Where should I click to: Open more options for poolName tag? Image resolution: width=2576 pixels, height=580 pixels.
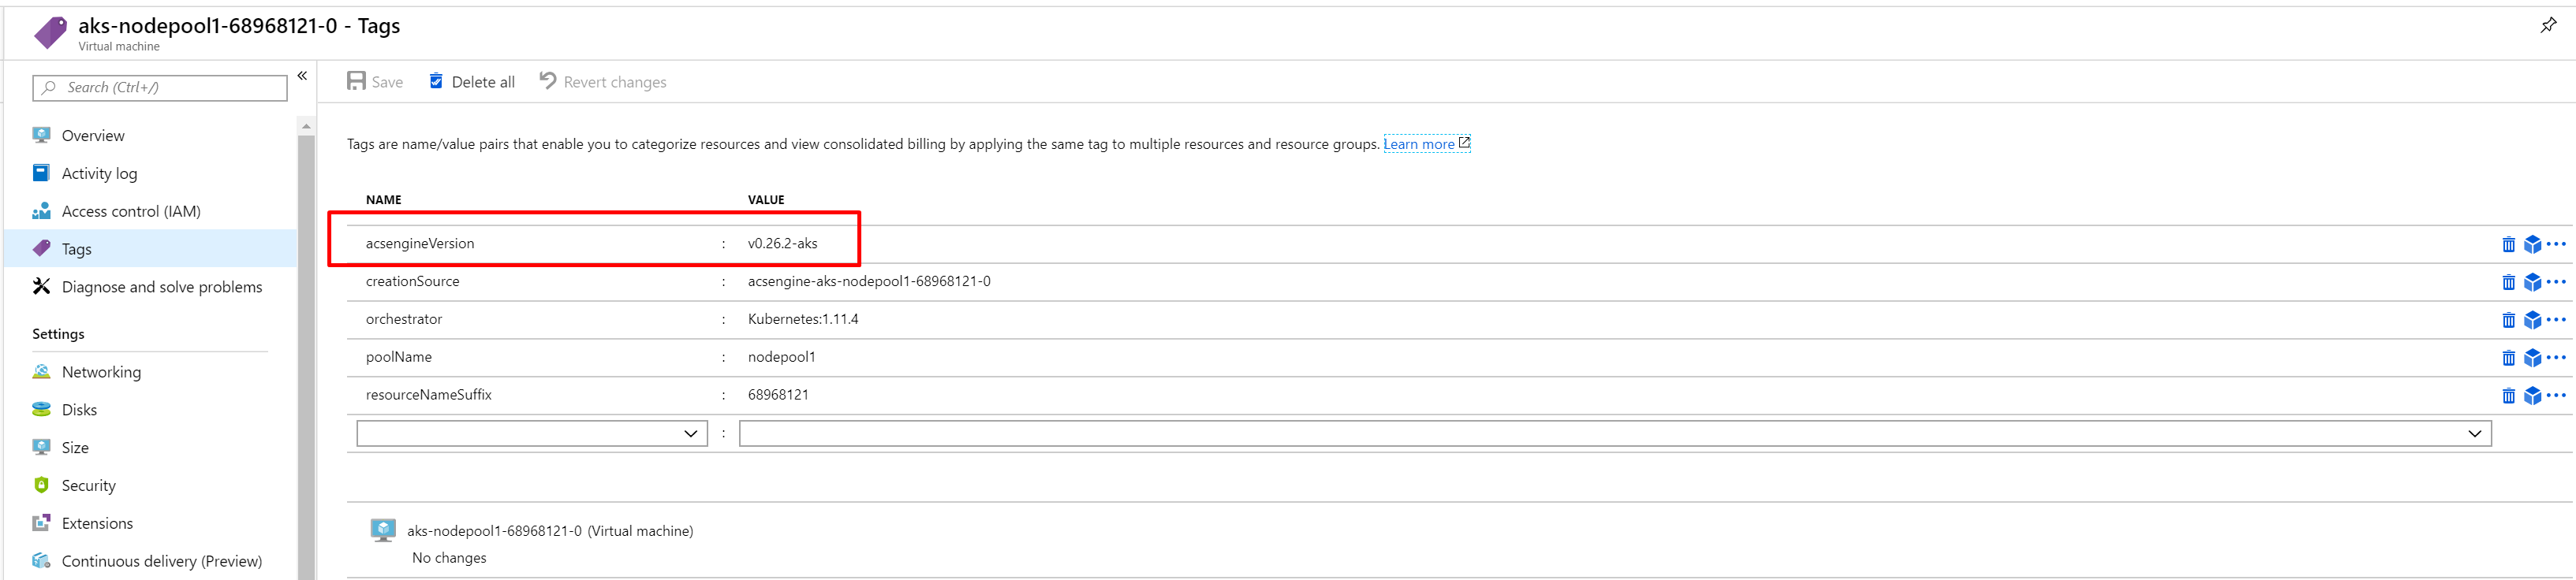(2556, 358)
